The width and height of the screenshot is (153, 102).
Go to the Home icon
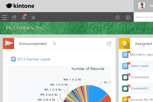coord(14,17)
